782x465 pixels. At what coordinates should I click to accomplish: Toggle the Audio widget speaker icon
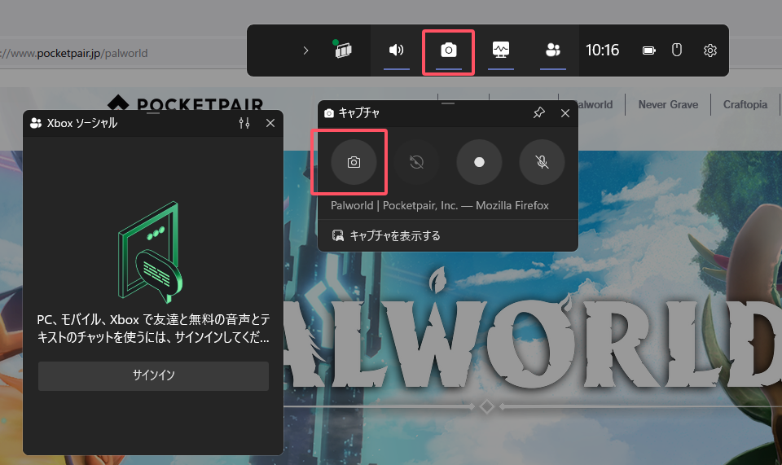point(397,50)
